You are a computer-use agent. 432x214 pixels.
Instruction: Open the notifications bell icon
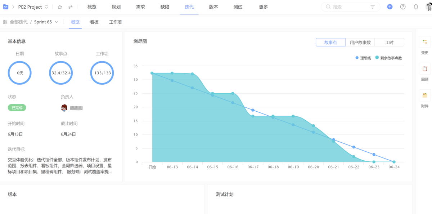[416, 7]
